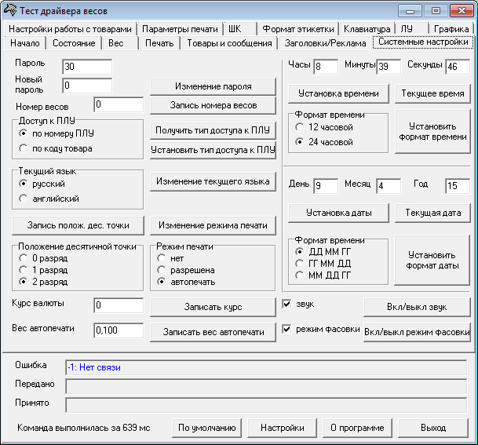The image size is (478, 445).
Task: Open Настройки at the bottom
Action: point(283,428)
